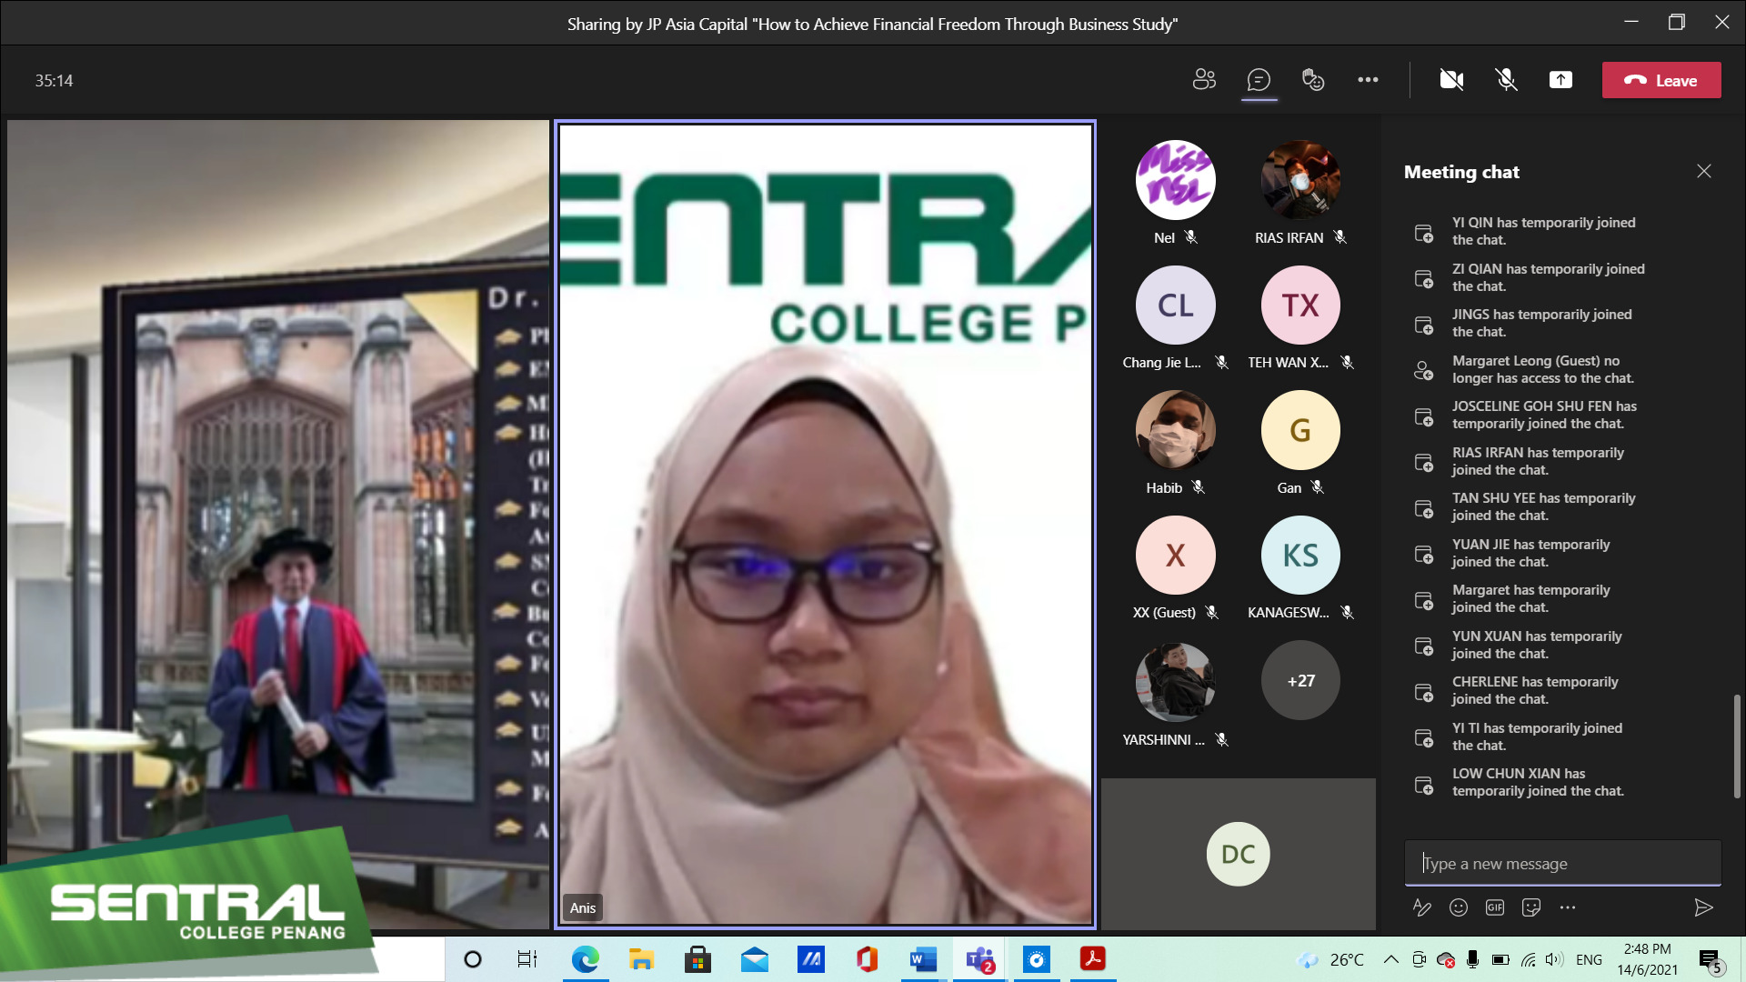
Task: Open Task View on taskbar
Action: coord(527,959)
